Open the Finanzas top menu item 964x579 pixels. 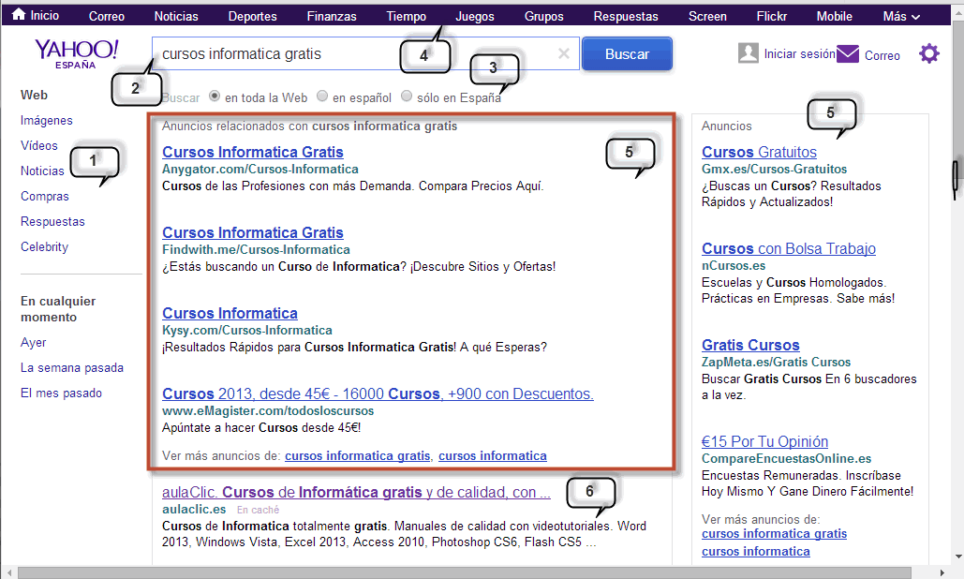point(332,17)
